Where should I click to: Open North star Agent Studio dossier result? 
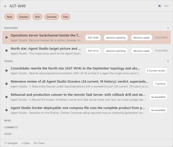tap(86, 51)
